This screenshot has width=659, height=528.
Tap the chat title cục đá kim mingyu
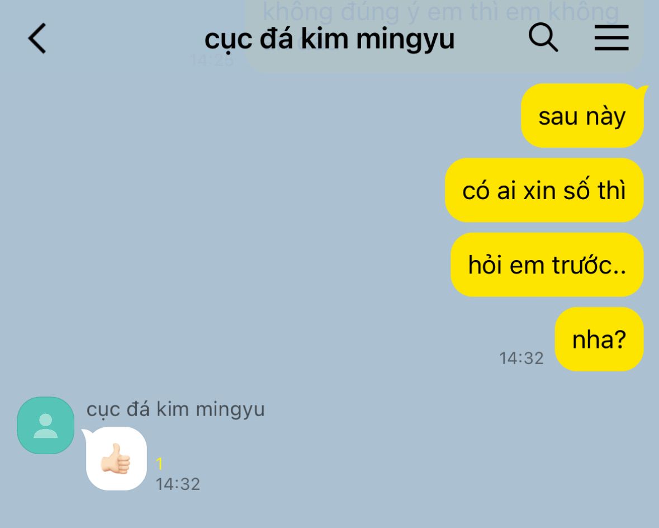[x=330, y=40]
